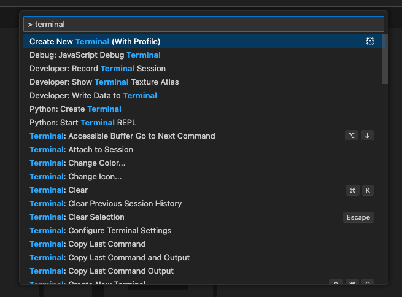Click the down arrow key badge

coord(367,136)
